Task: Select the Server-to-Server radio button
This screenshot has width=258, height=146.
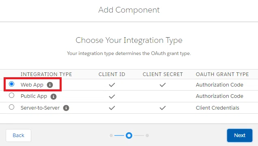Action: 11,107
